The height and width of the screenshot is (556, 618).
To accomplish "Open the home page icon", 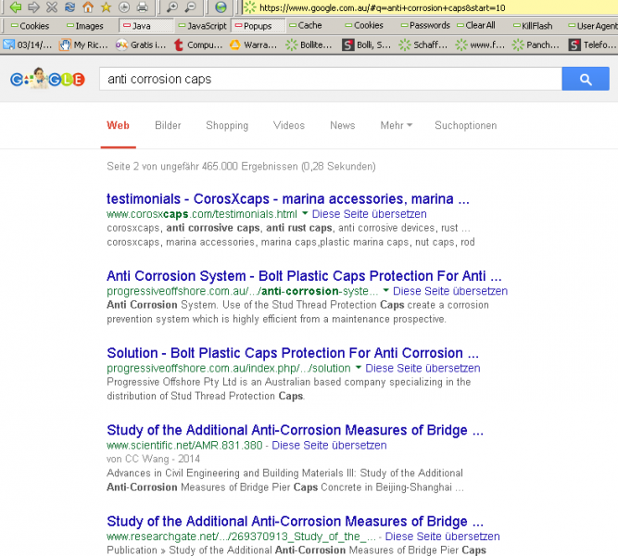I will [x=88, y=7].
